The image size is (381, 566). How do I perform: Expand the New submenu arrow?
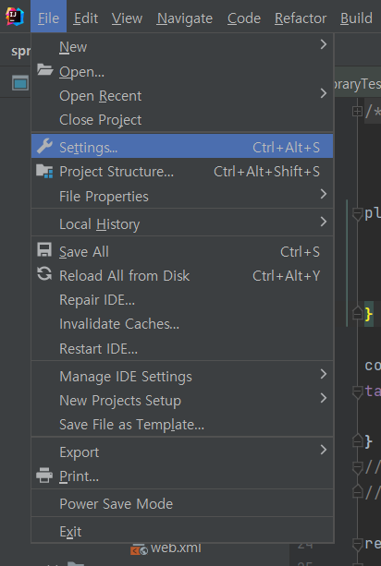324,44
